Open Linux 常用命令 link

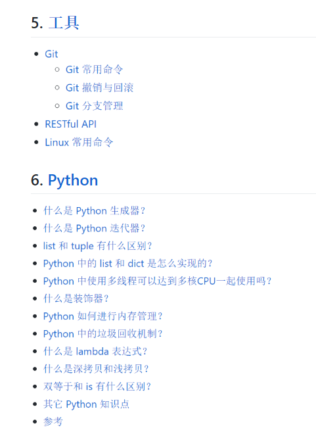coord(79,142)
